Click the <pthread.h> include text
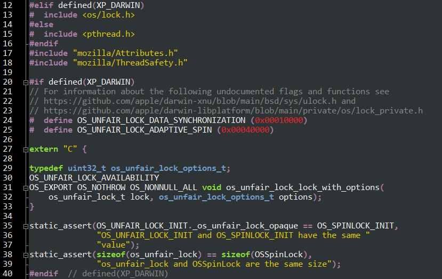 [109, 34]
